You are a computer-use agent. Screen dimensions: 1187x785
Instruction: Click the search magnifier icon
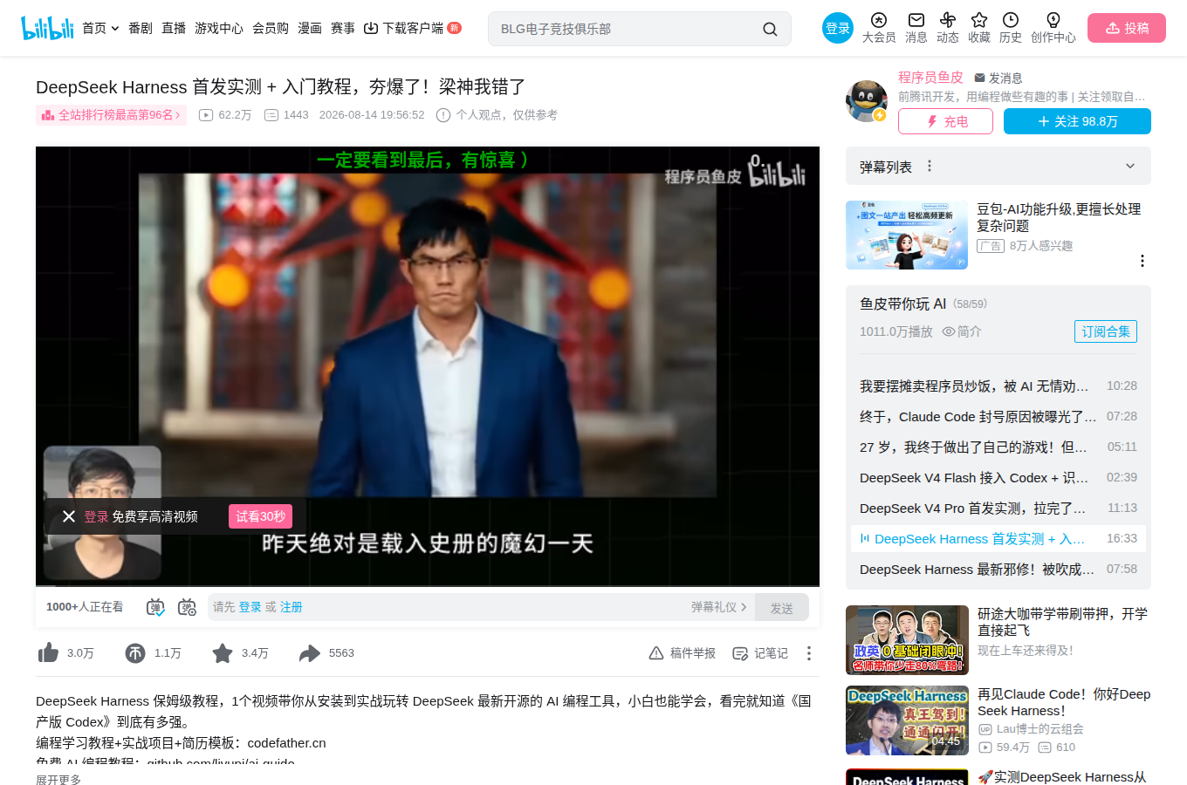[x=770, y=29]
